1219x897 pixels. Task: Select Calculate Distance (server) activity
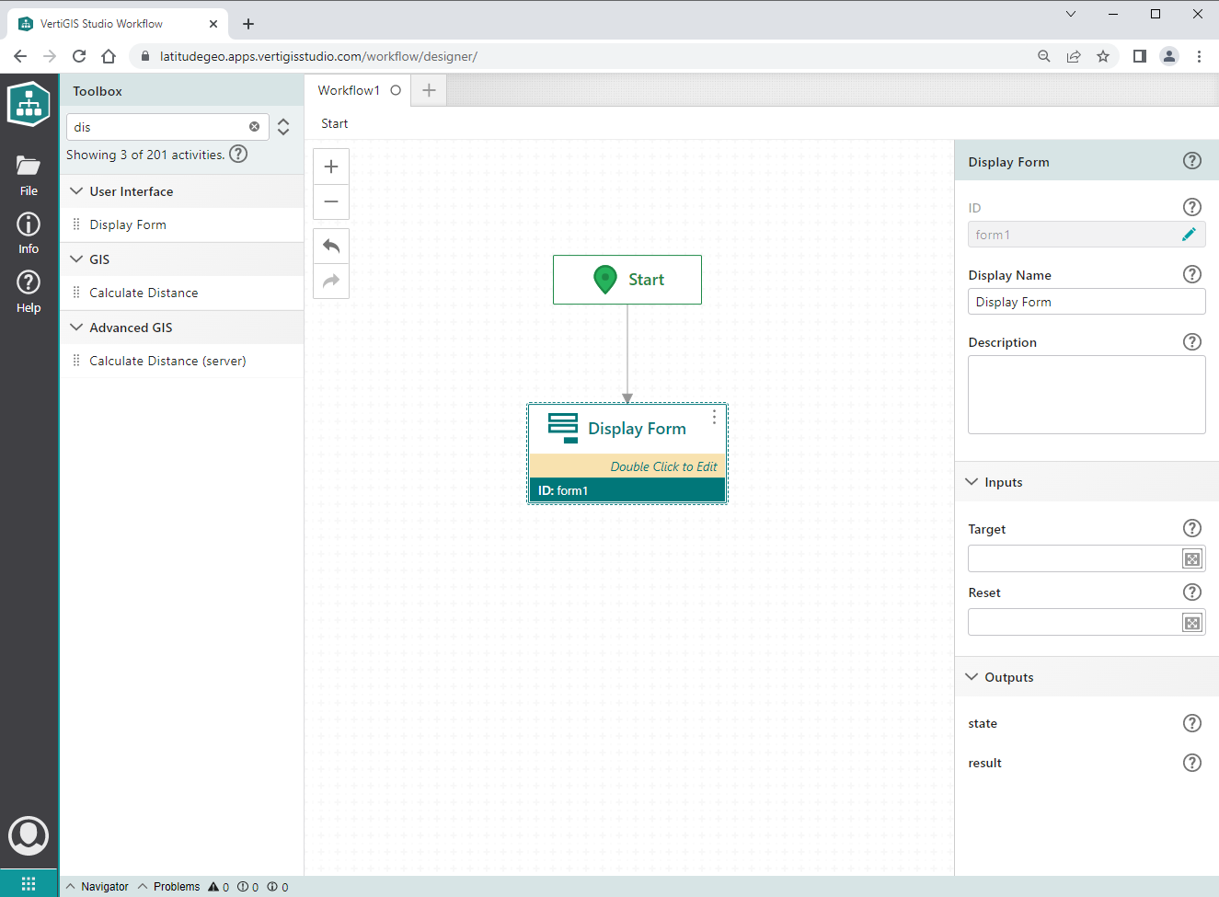click(167, 361)
